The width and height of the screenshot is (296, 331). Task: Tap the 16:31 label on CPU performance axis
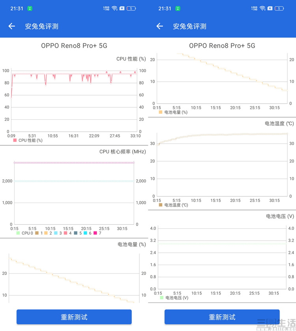[73, 136]
